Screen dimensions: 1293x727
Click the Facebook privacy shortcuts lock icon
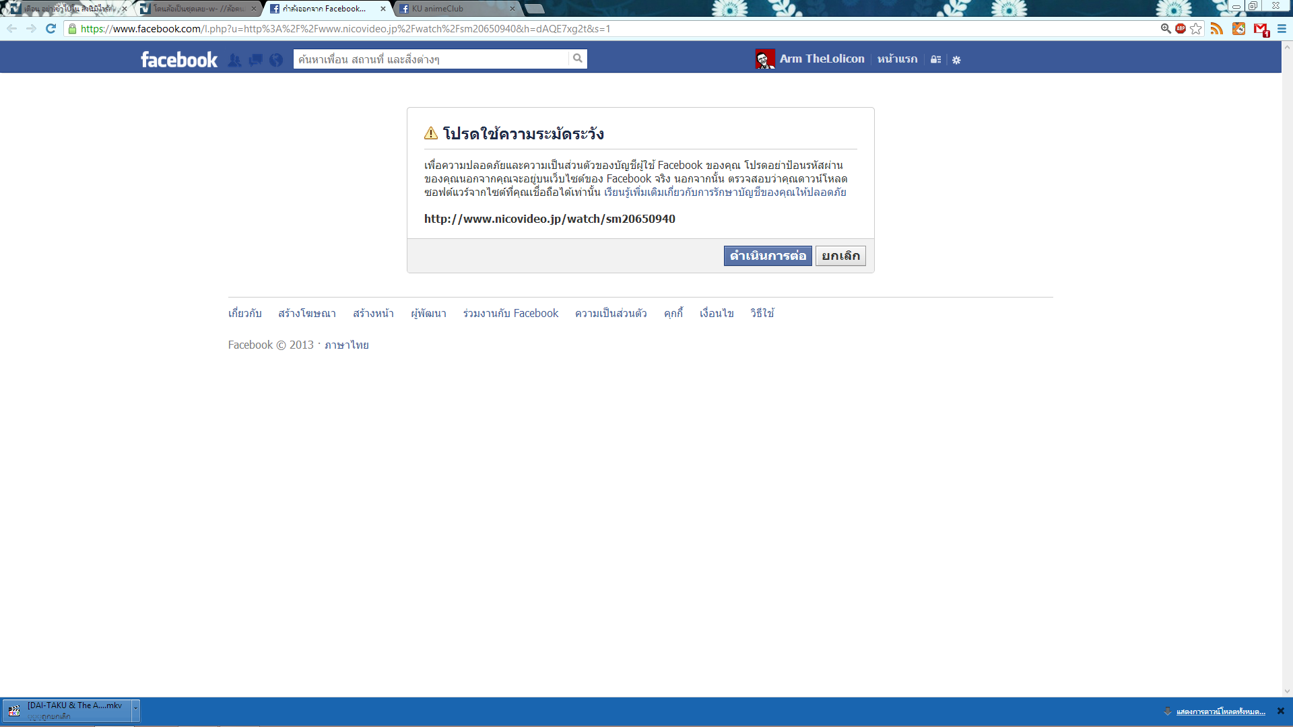click(935, 59)
